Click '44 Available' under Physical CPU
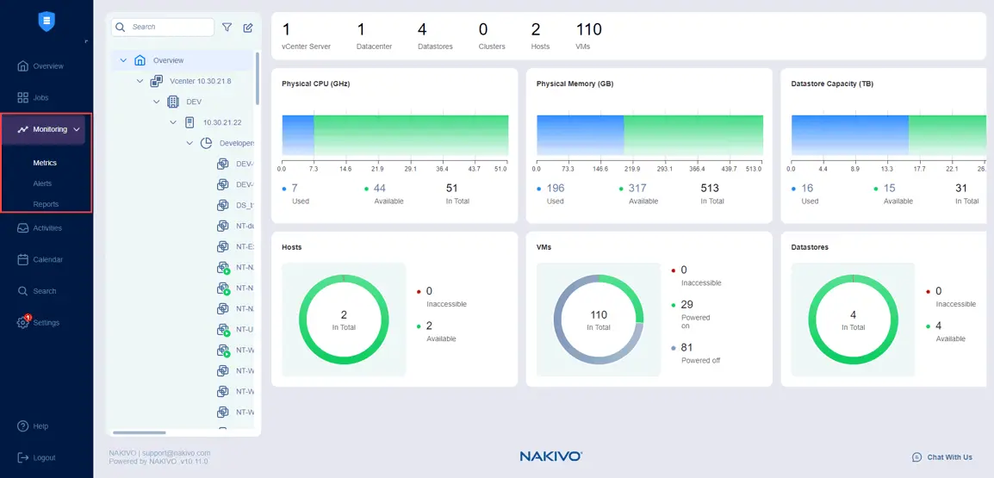The image size is (994, 478). click(383, 194)
